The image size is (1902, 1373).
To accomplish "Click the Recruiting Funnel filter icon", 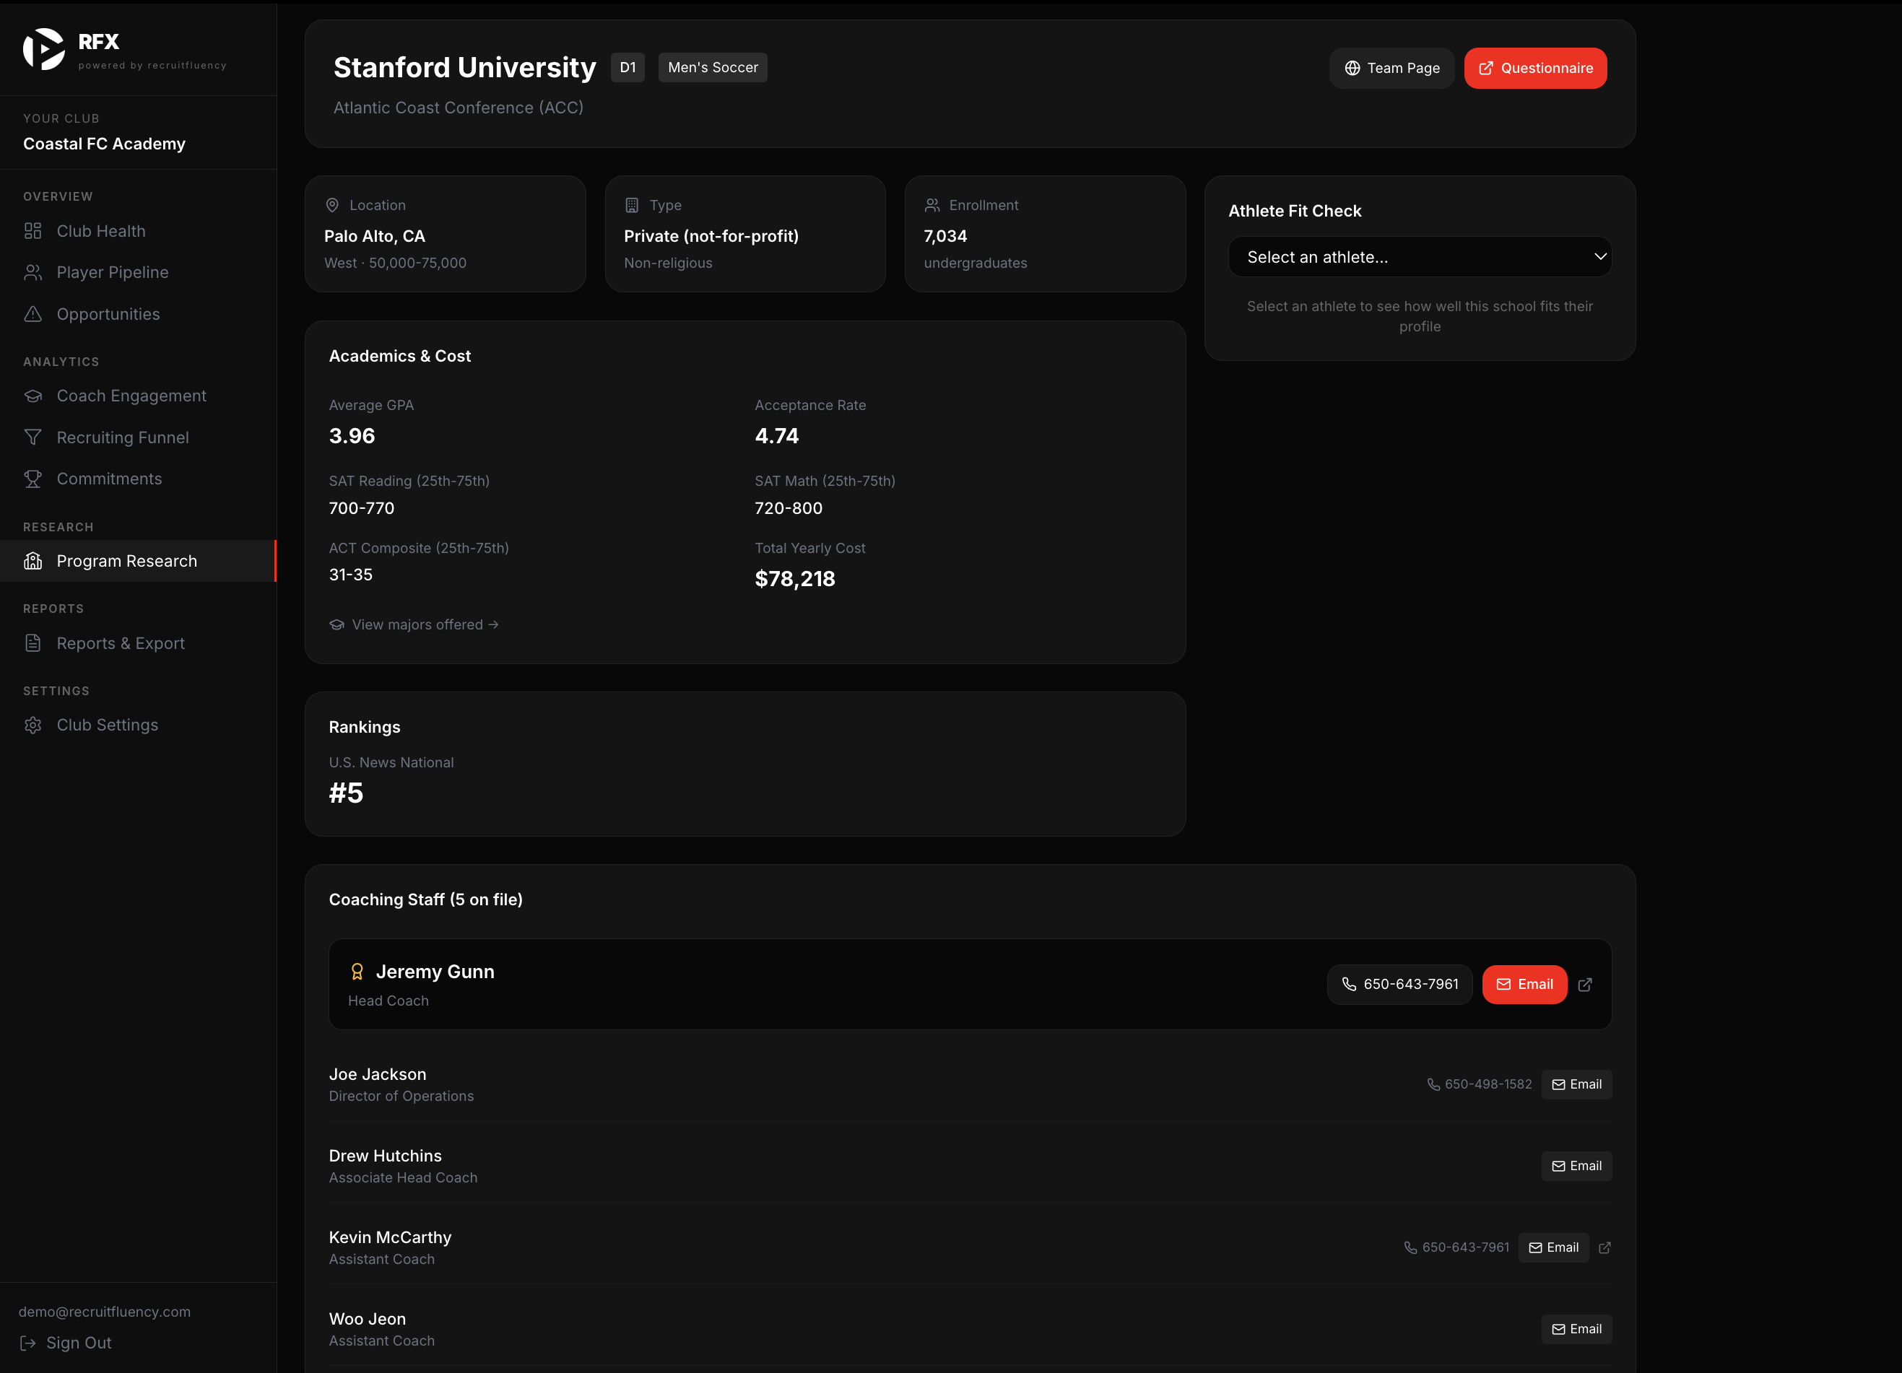I will coord(32,437).
